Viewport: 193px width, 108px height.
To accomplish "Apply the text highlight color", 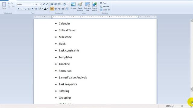I will 40,9.
